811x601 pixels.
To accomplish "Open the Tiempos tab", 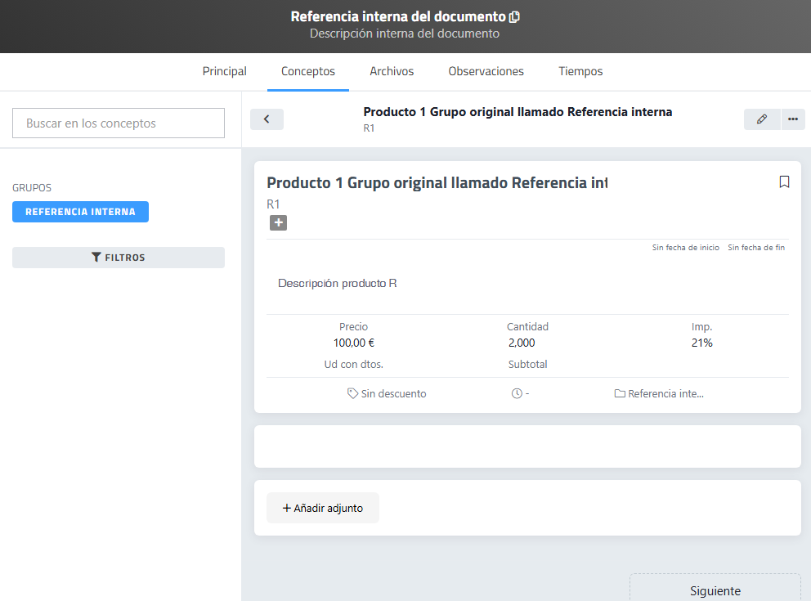I will pyautogui.click(x=580, y=71).
